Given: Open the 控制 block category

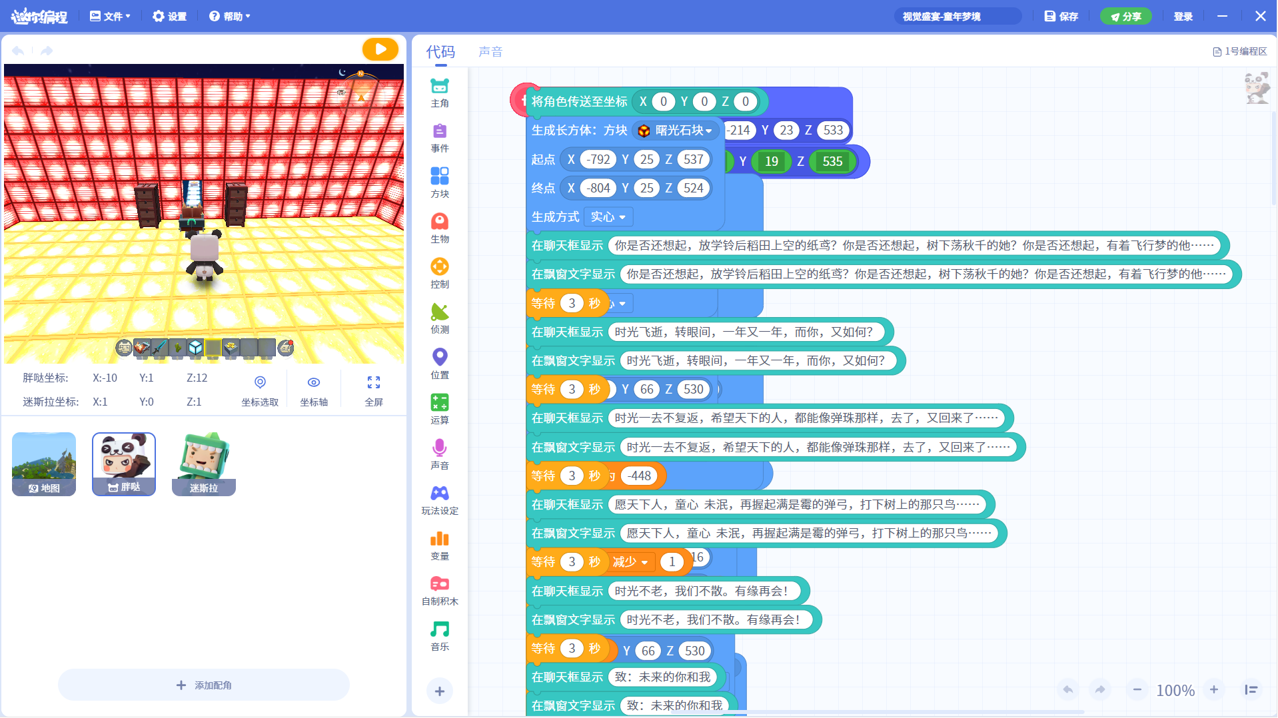Looking at the screenshot, I should point(440,274).
